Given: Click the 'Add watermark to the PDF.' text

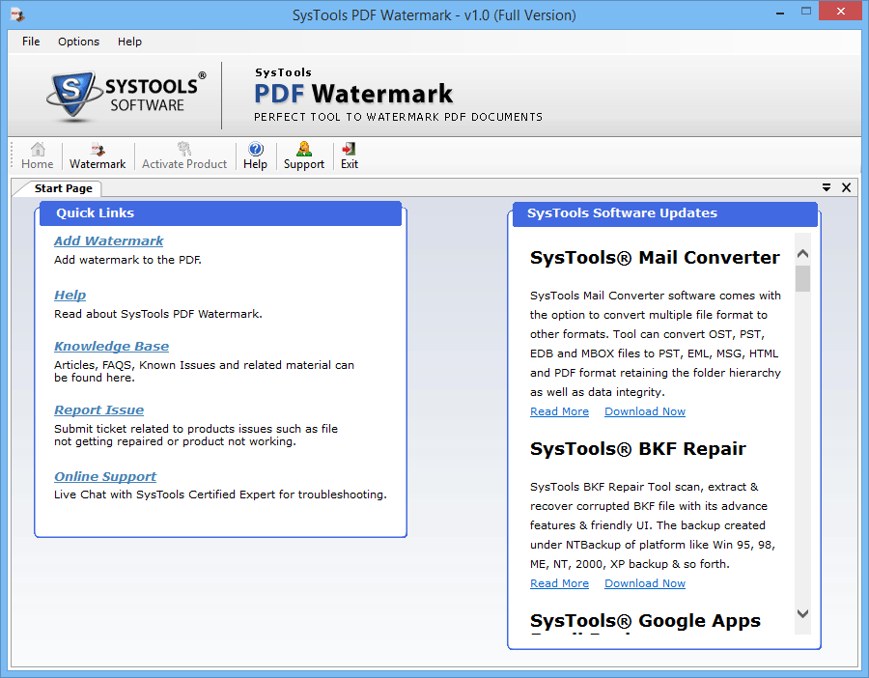Looking at the screenshot, I should pyautogui.click(x=127, y=260).
